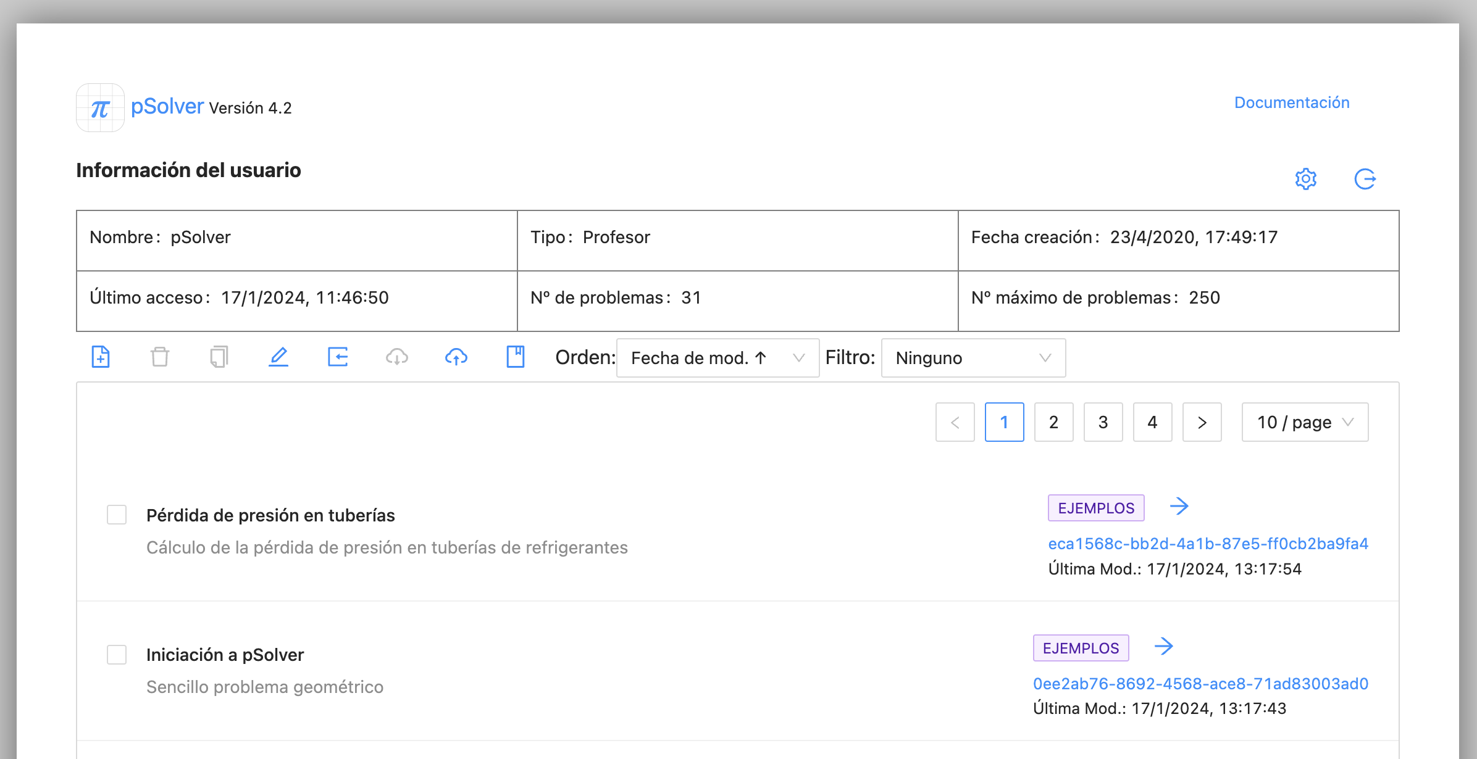The height and width of the screenshot is (759, 1477).
Task: Click the pencil edit icon
Action: click(278, 357)
